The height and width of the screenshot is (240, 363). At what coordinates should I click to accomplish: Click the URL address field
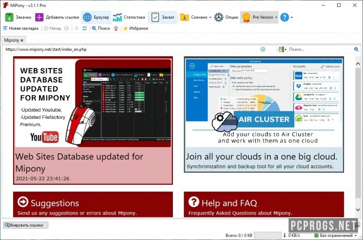pyautogui.click(x=131, y=49)
